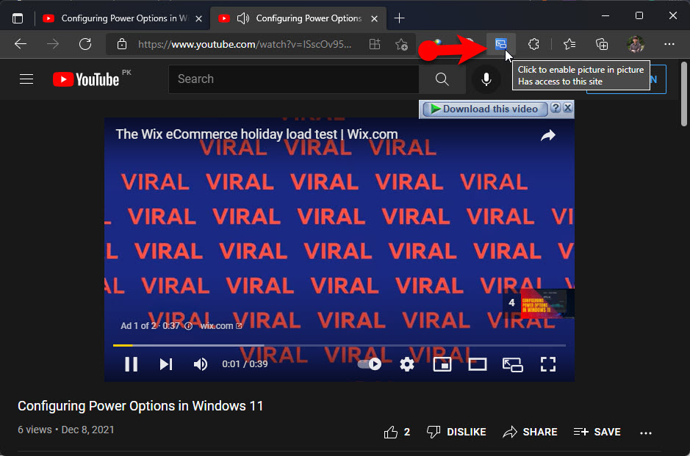The width and height of the screenshot is (690, 456).
Task: Click the YouTube search magnifier button
Action: [x=442, y=79]
